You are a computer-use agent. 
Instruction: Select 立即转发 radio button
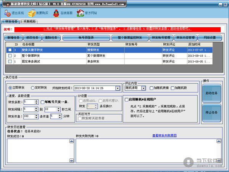pos(10,88)
